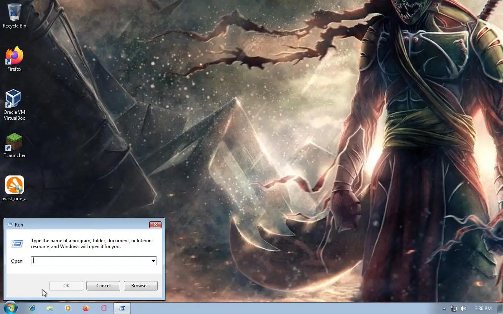Click the 3:36 PM clock
503x314 pixels.
pyautogui.click(x=483, y=309)
